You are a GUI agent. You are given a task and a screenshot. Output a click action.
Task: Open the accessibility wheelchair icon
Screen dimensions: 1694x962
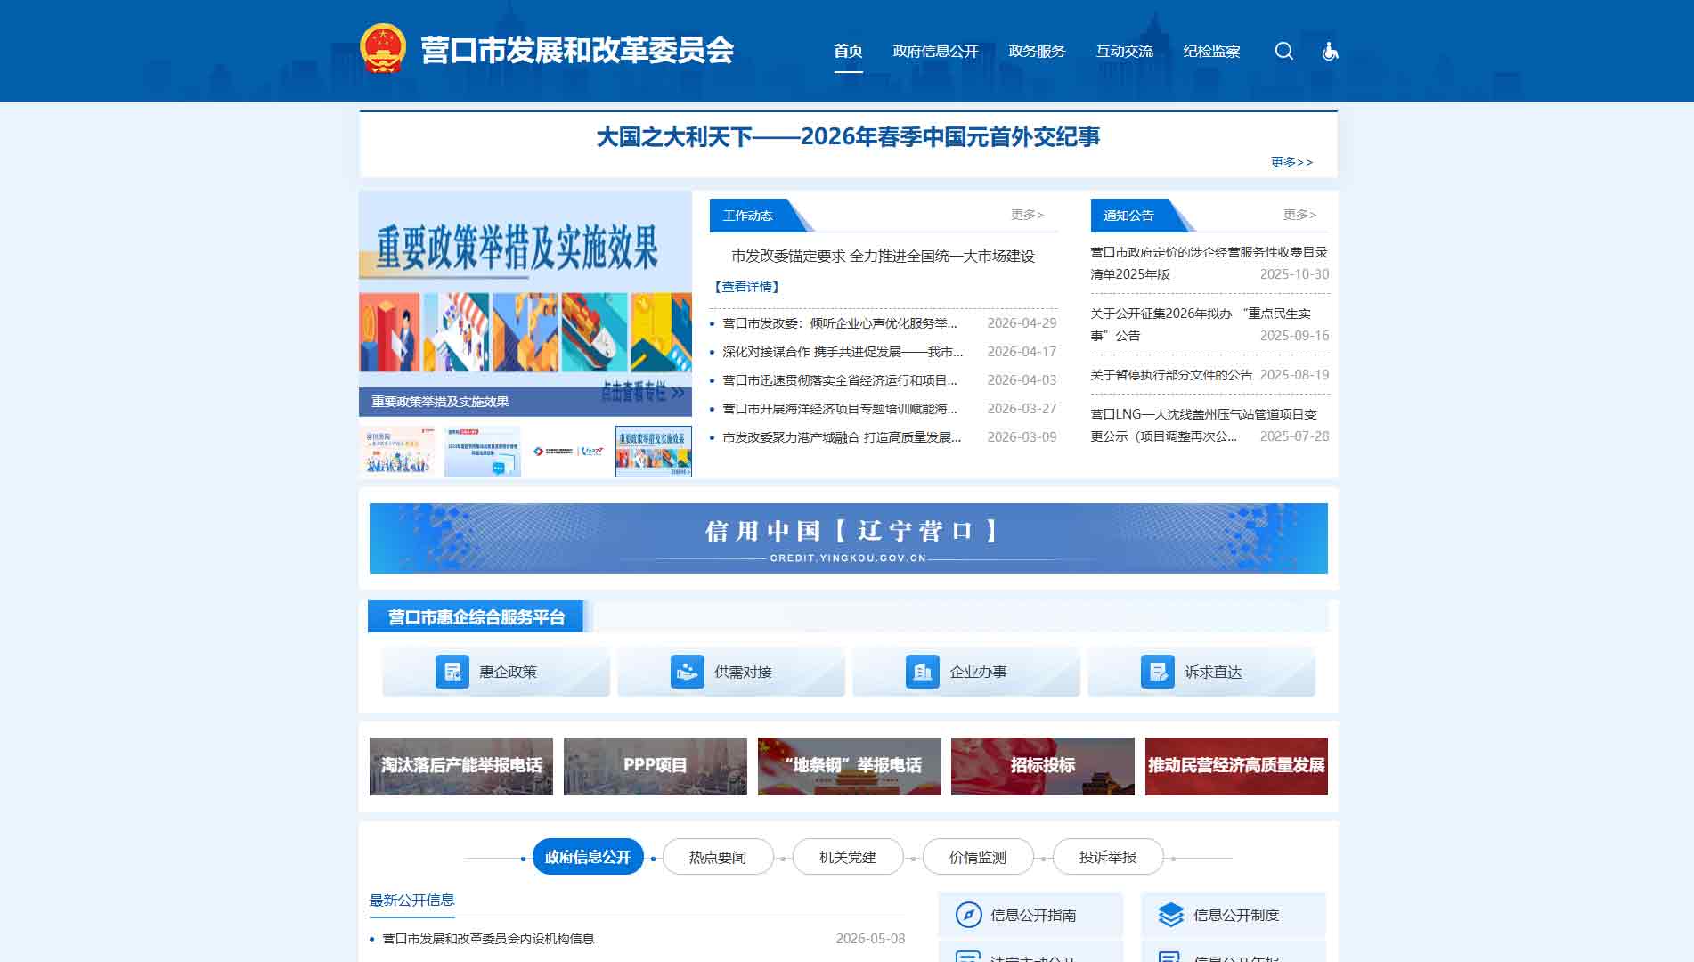point(1330,51)
